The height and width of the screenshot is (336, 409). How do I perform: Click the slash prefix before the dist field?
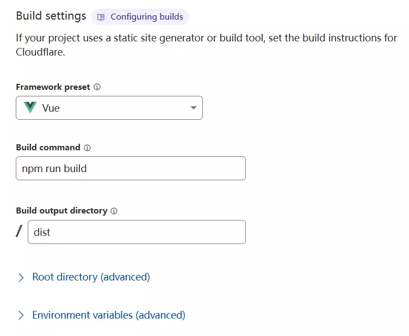click(20, 231)
